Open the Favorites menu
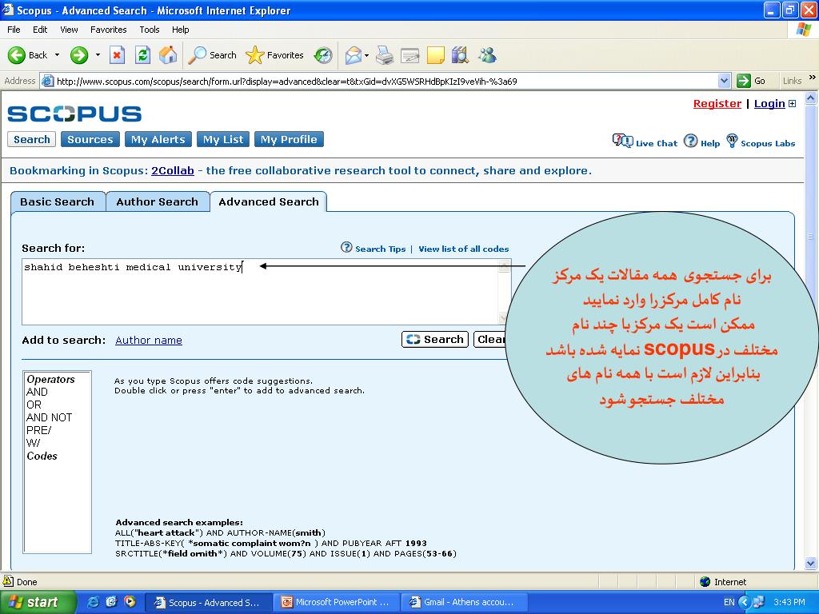The width and height of the screenshot is (819, 614). coord(108,30)
